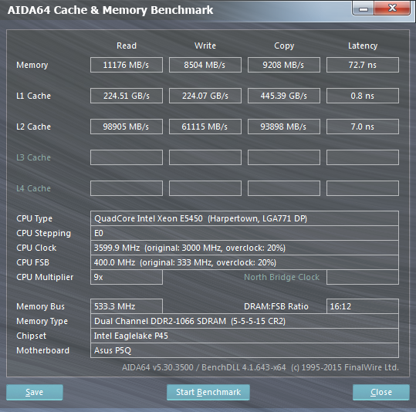Screen dimensions: 416x412
Task: Click the window title AIDA64 Cache & Memory Benchmark
Action: click(110, 10)
